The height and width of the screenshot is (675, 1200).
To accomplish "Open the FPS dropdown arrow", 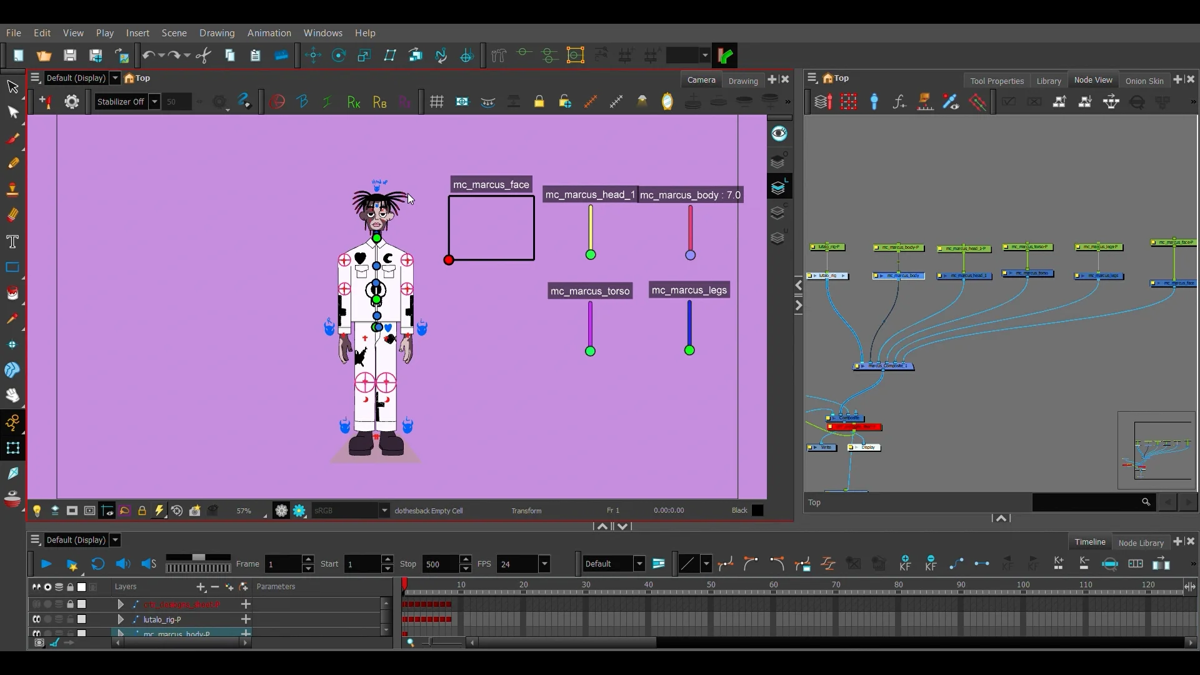I will click(544, 564).
